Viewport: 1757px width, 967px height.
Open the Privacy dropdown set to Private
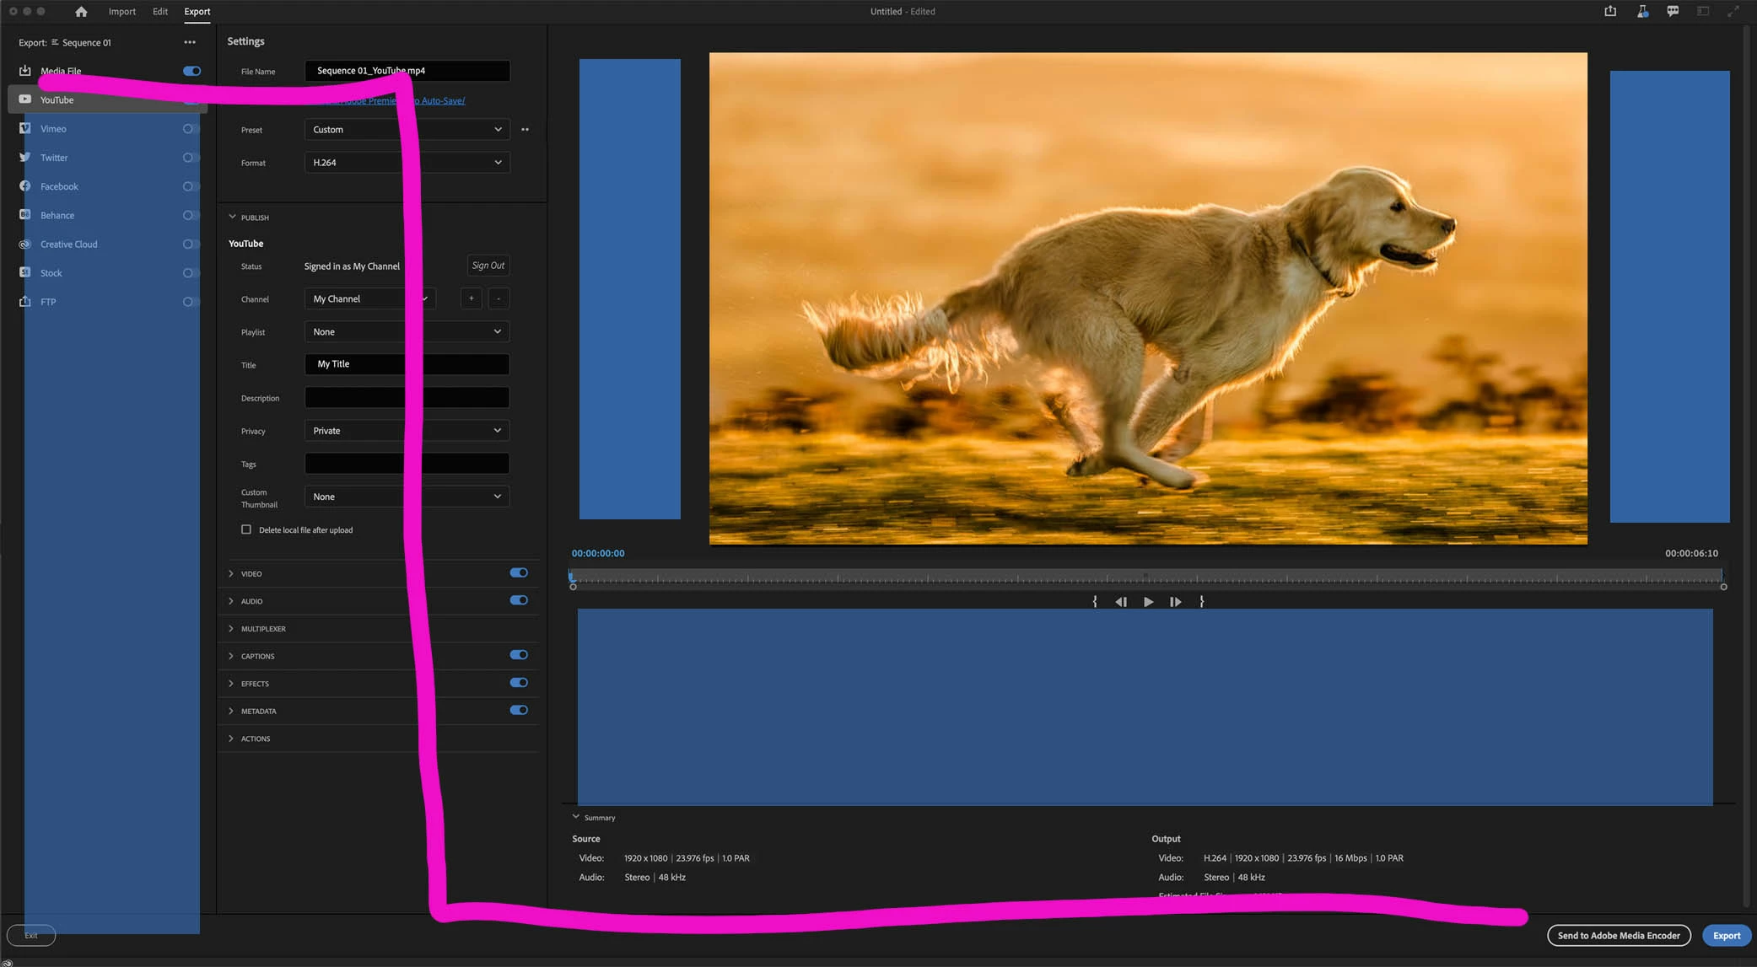(x=407, y=431)
